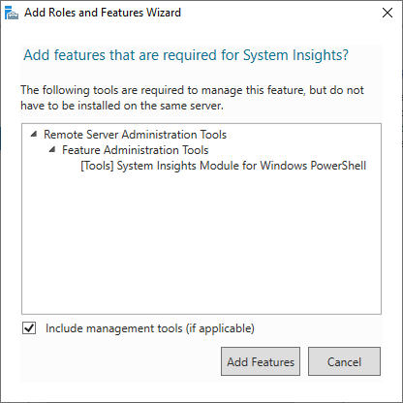Select System Insights Module for Windows PowerShell

(223, 166)
